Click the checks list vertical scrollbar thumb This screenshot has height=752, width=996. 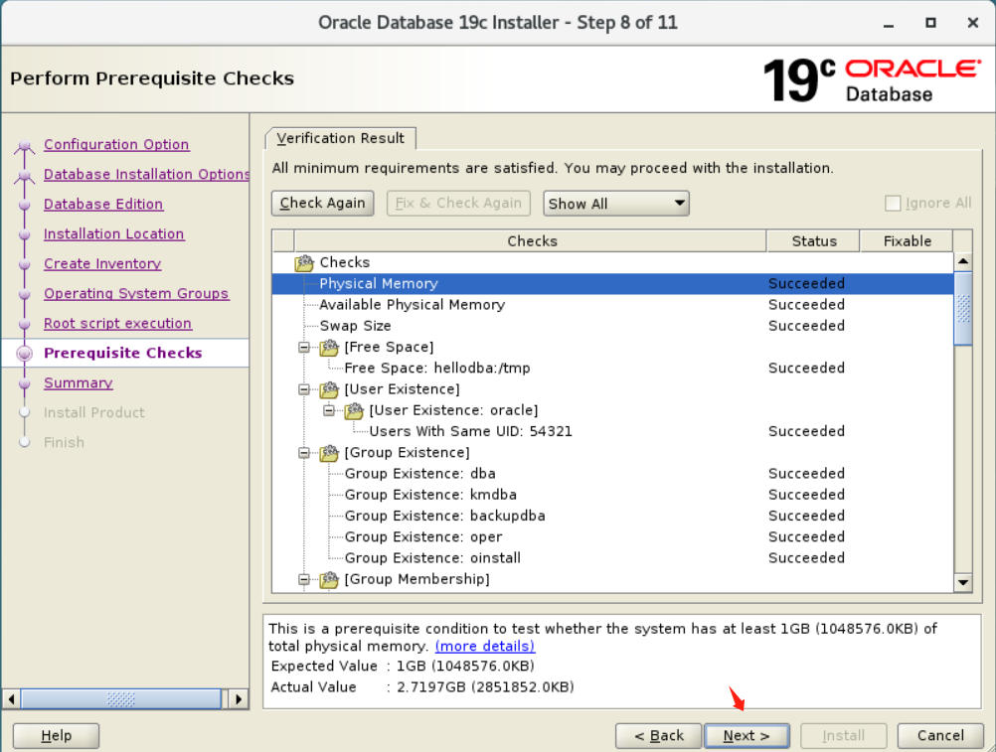(963, 308)
